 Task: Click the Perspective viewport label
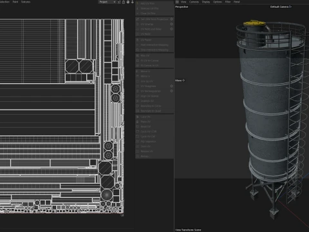(182, 7)
